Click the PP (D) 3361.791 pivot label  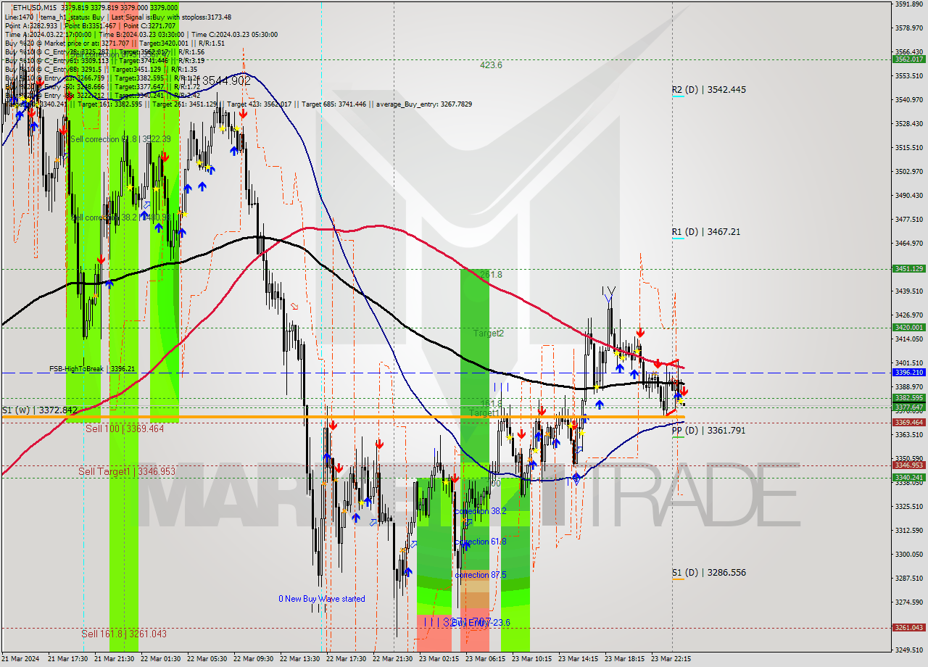(x=708, y=431)
